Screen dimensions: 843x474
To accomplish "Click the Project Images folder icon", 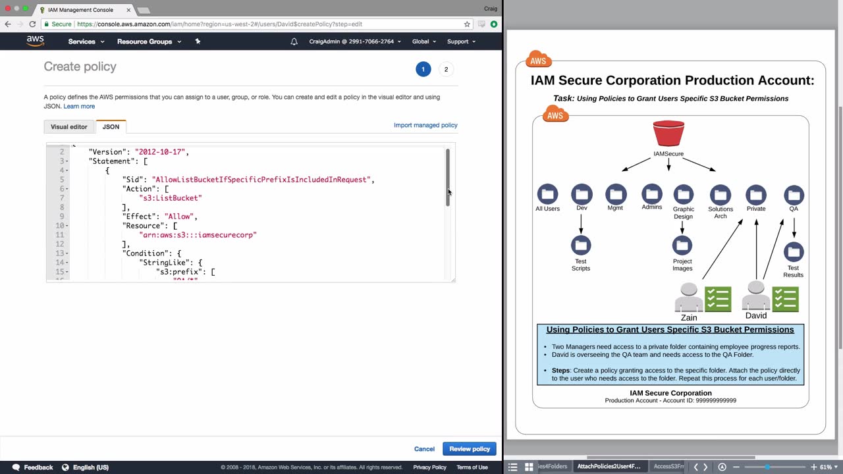I will point(682,246).
